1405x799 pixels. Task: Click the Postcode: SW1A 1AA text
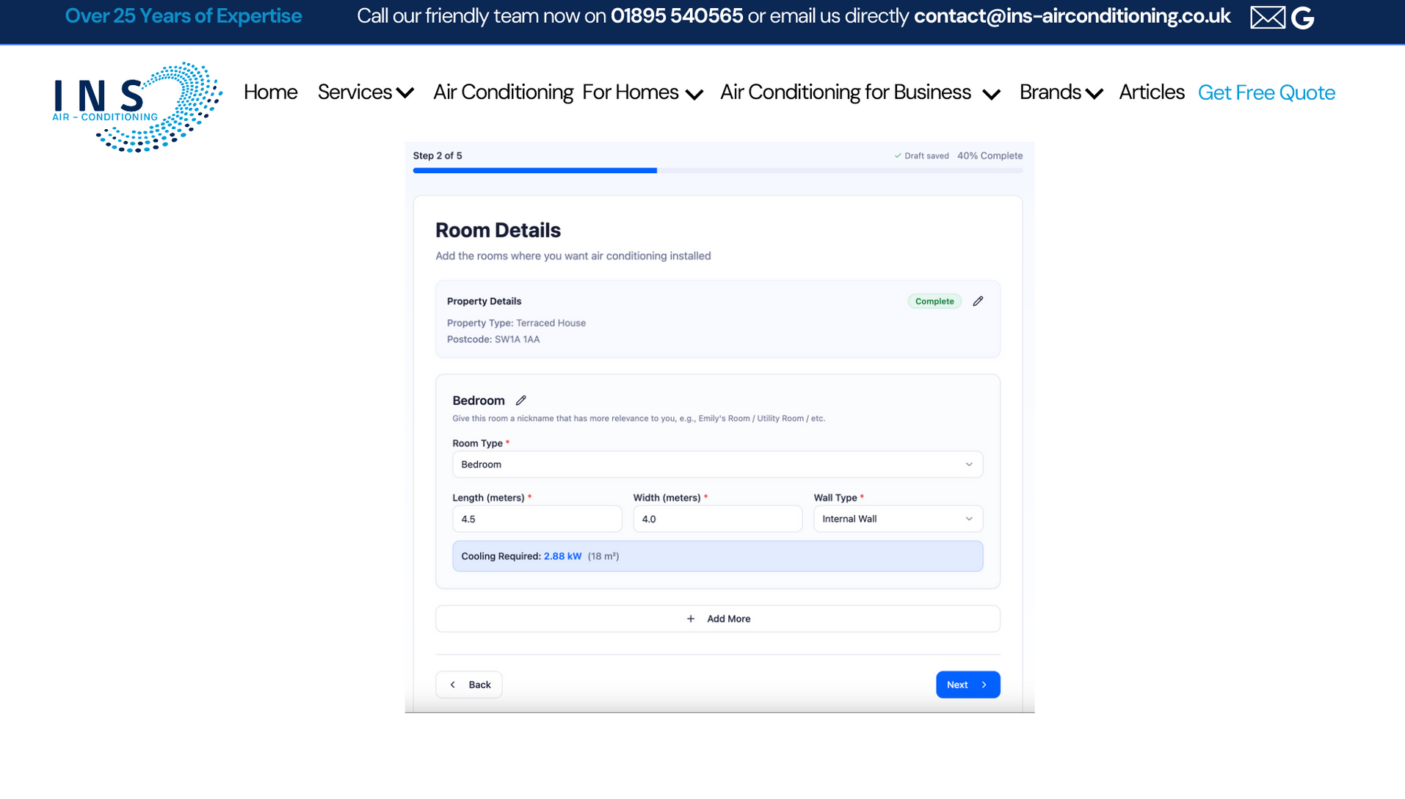(493, 340)
